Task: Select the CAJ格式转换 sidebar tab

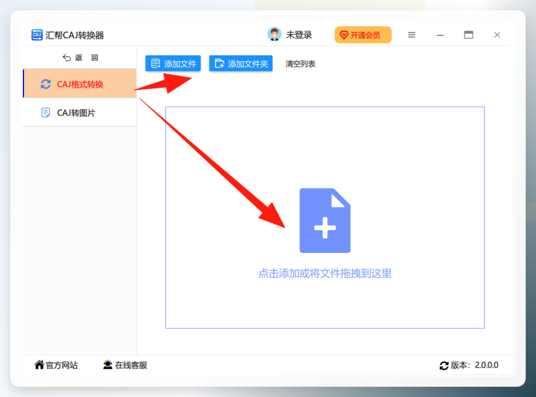Action: click(80, 84)
